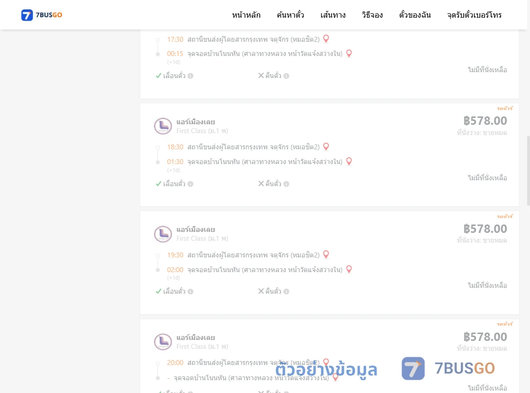The image size is (530, 393).
Task: Click the 19:30 departure time
Action: click(x=175, y=255)
